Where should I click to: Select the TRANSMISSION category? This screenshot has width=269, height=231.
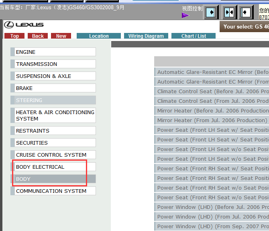pos(53,64)
